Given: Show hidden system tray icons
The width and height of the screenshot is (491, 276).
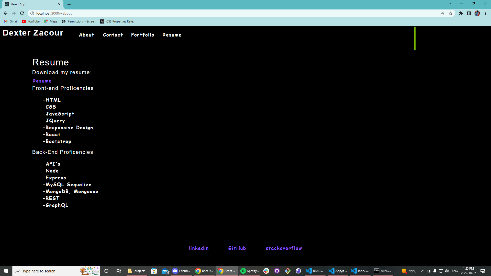Looking at the screenshot, I should point(422,271).
